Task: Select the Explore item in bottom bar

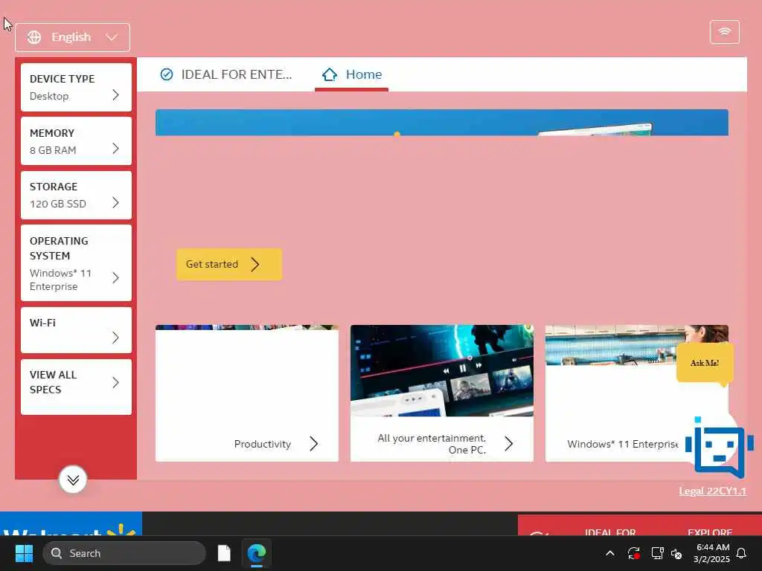Action: [x=710, y=532]
